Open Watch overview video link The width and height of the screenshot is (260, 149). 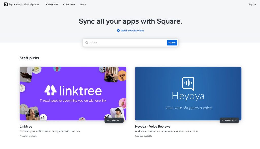pyautogui.click(x=132, y=31)
